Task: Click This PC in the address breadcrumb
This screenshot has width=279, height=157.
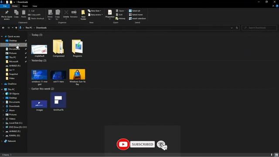Action: tap(29, 28)
